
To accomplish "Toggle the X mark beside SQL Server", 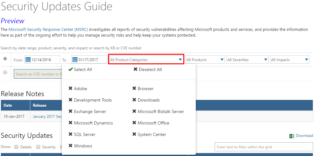I will (x=70, y=134).
